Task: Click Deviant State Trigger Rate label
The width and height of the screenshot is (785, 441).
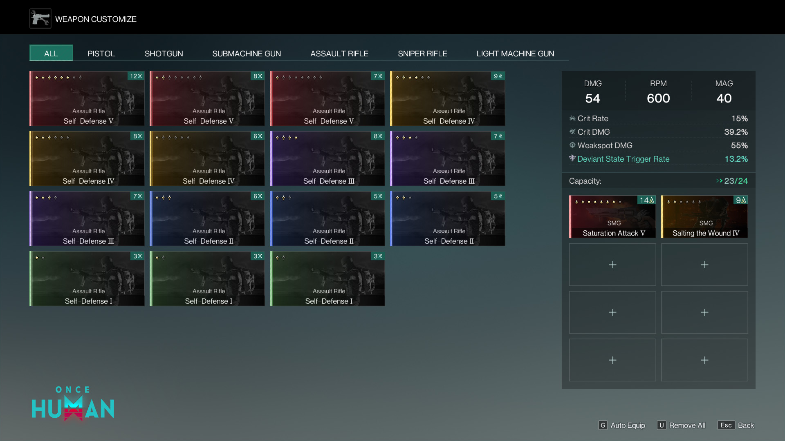Action: [x=624, y=159]
